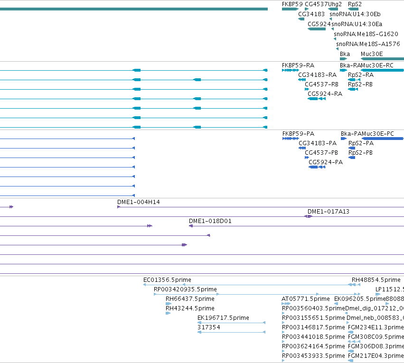Select the CG5924 gene label
This screenshot has width=404, height=363.
click(319, 24)
